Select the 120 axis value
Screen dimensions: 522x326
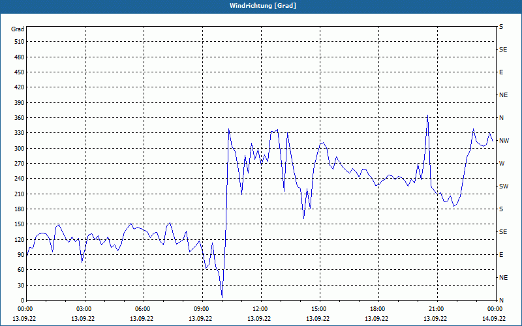click(20, 239)
